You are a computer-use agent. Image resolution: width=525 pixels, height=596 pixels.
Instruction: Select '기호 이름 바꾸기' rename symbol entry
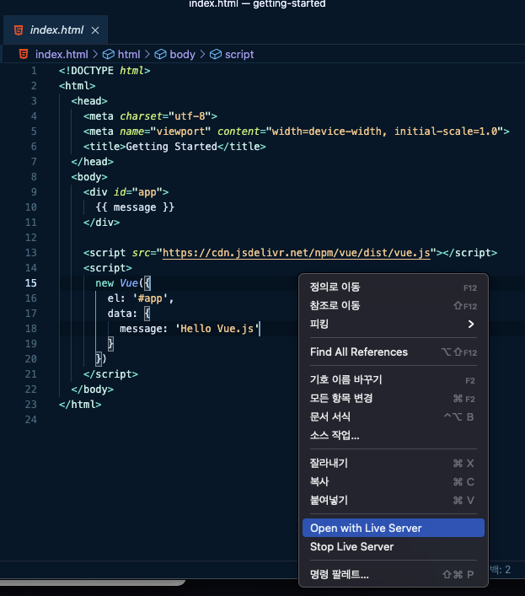click(394, 379)
